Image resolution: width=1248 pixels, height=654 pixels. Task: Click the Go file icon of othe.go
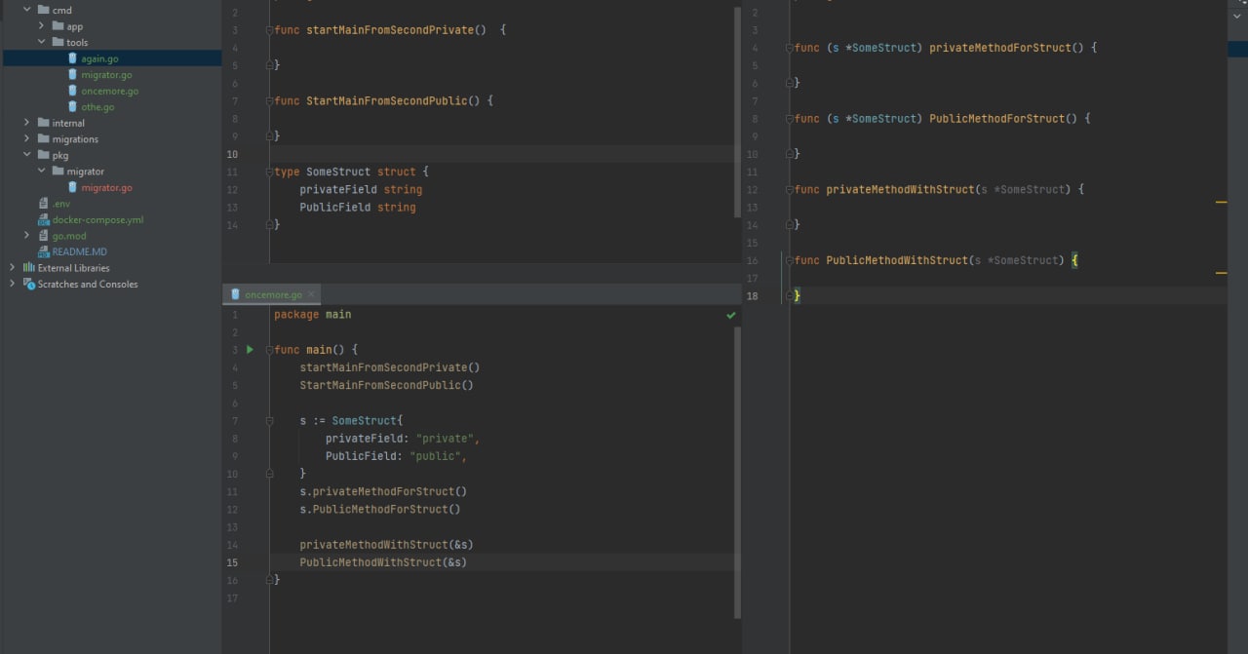(72, 106)
